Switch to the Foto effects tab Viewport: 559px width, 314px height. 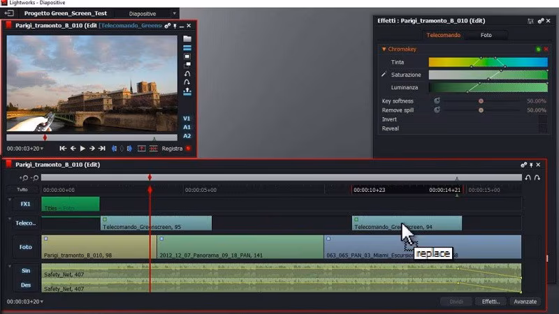[486, 35]
